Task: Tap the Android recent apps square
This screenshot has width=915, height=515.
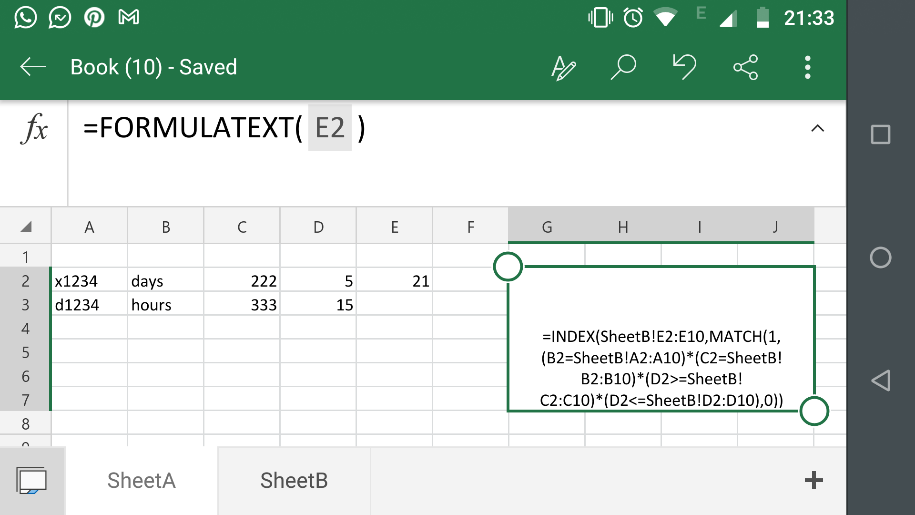Action: tap(880, 134)
